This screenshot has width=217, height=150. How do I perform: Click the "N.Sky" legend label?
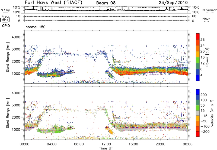pos(5,10)
